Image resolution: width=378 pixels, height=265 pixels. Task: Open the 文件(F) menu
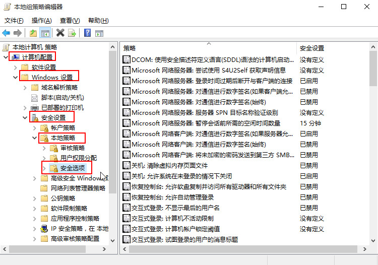pos(14,21)
